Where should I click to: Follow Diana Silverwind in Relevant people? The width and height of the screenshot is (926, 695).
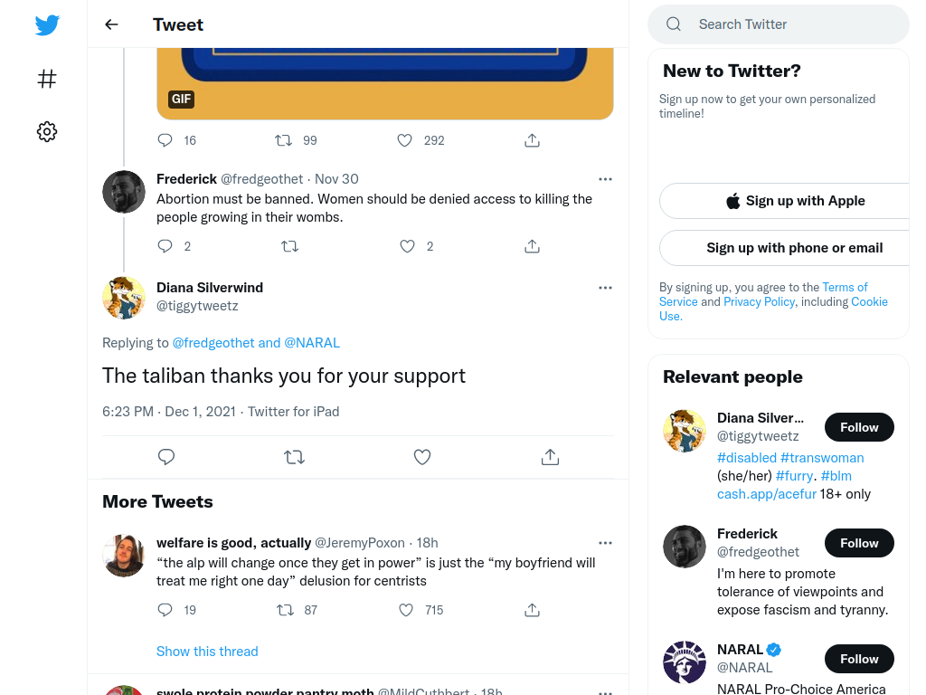(859, 427)
